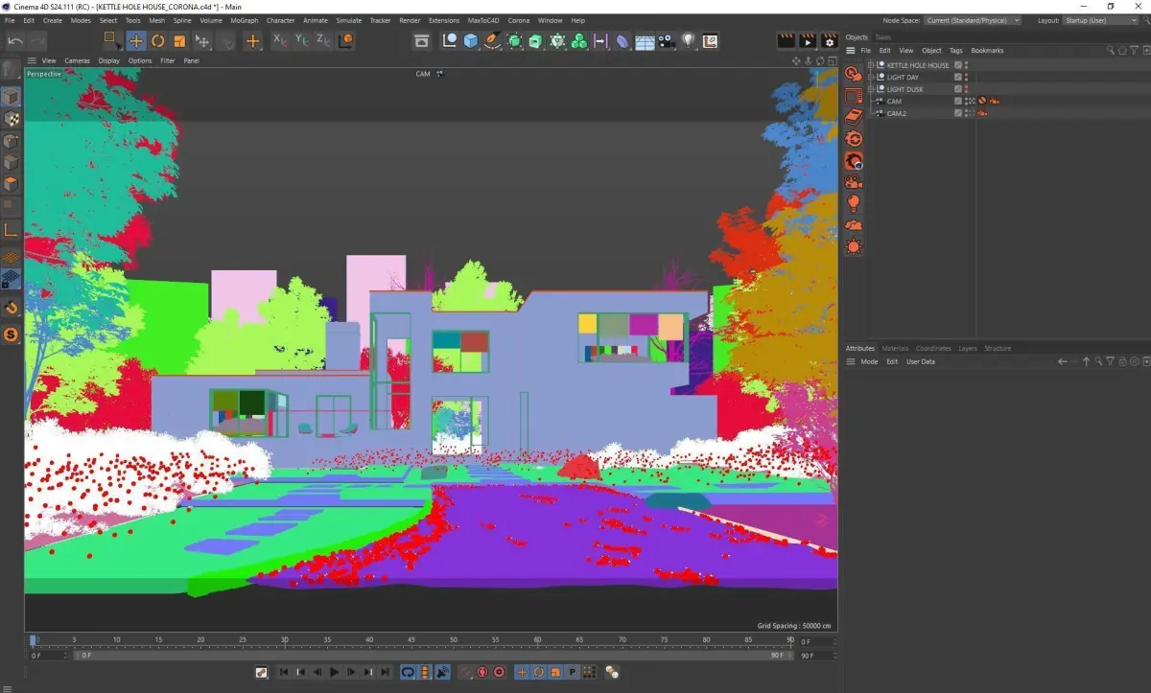Select the spline Pen tool
The width and height of the screenshot is (1151, 693).
492,40
